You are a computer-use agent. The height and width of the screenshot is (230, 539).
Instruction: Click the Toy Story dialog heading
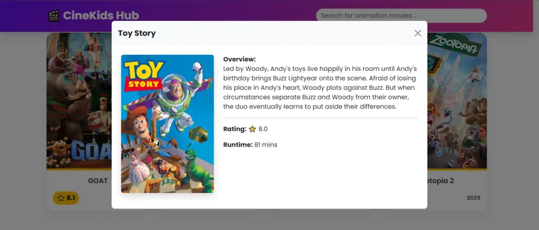[x=137, y=33]
